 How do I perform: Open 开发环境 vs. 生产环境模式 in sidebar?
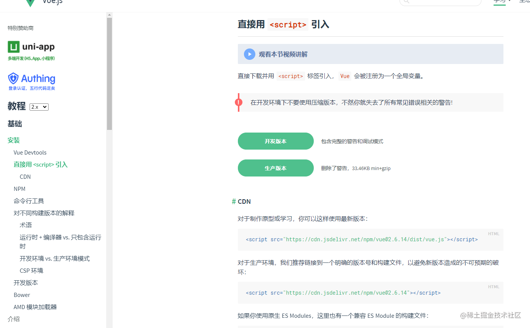55,258
